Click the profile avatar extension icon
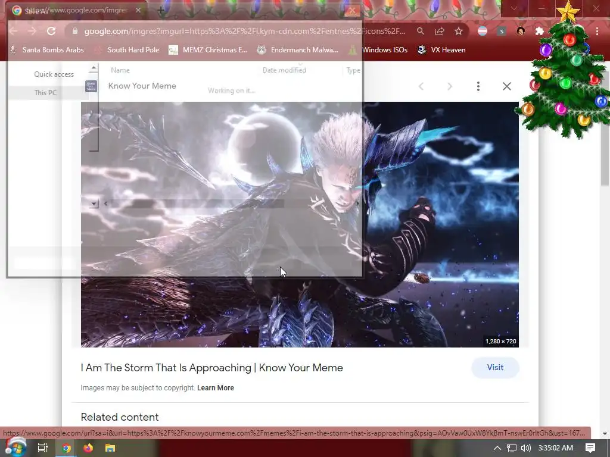 tap(521, 31)
